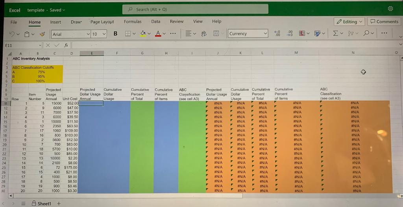The height and width of the screenshot is (207, 403).
Task: Switch to the Review tab
Action: (177, 22)
